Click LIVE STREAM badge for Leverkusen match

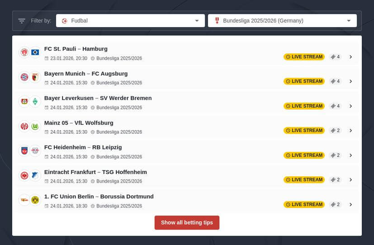[304, 106]
